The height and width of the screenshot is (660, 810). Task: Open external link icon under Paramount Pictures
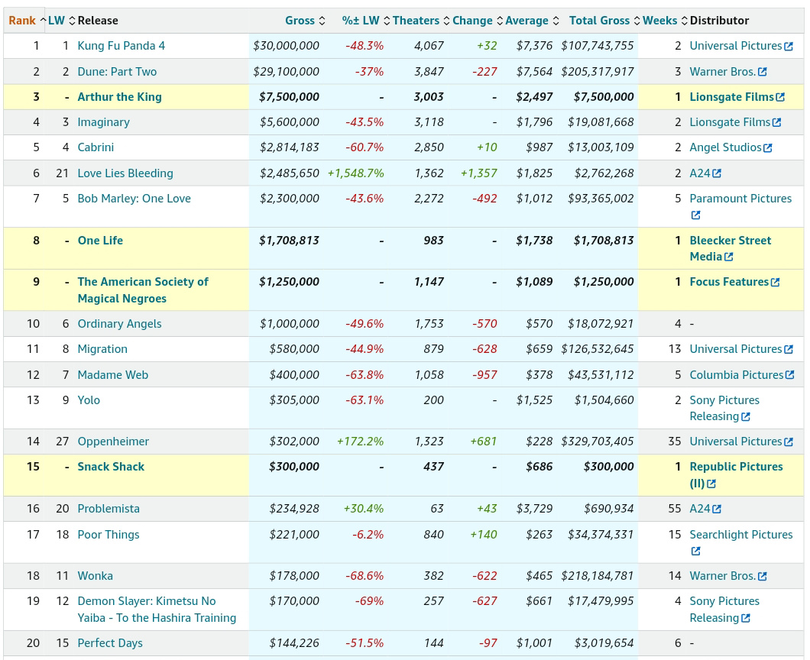pos(696,215)
